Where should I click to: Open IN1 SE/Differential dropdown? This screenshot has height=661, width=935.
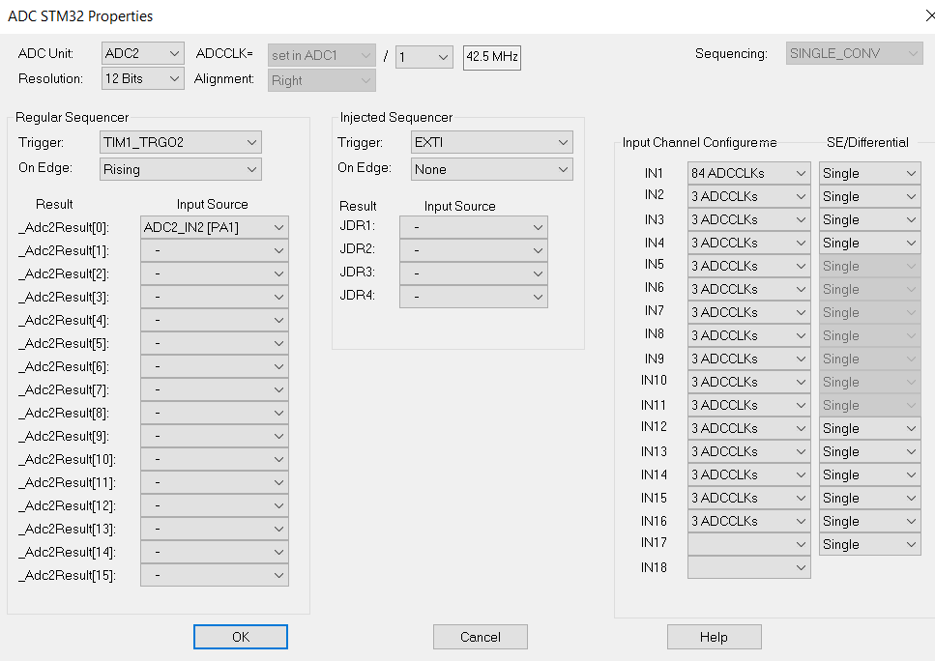(870, 173)
